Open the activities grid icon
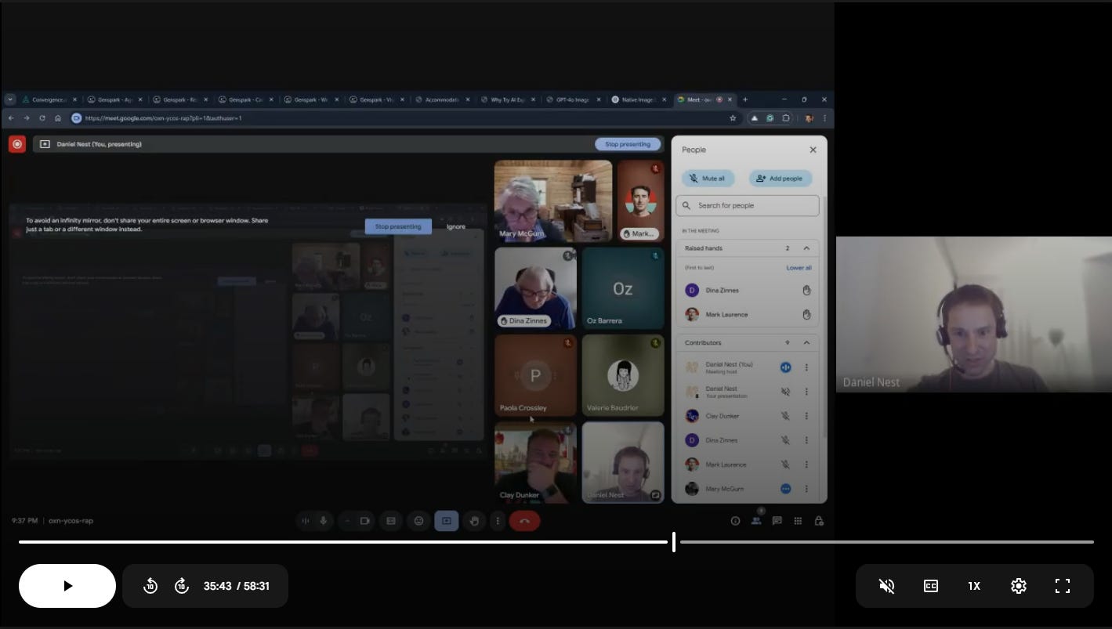The width and height of the screenshot is (1112, 629). coord(798,521)
